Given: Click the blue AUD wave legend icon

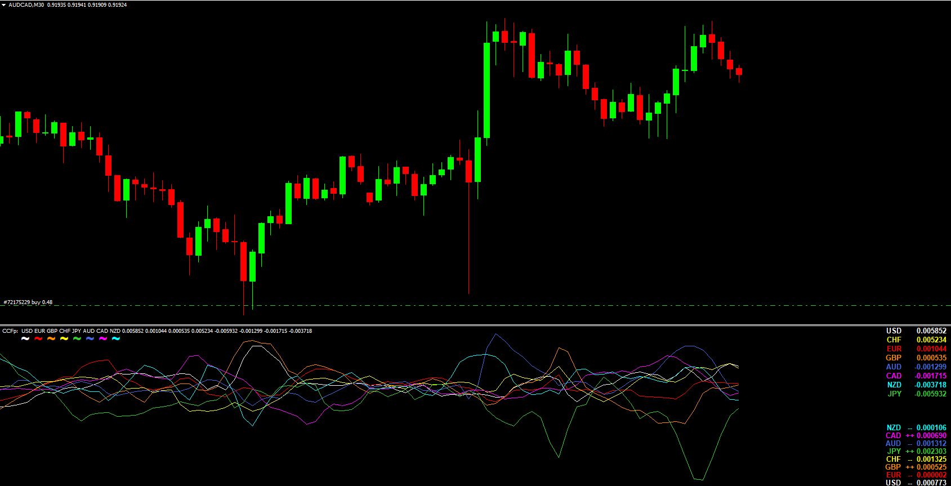Looking at the screenshot, I should pyautogui.click(x=90, y=338).
